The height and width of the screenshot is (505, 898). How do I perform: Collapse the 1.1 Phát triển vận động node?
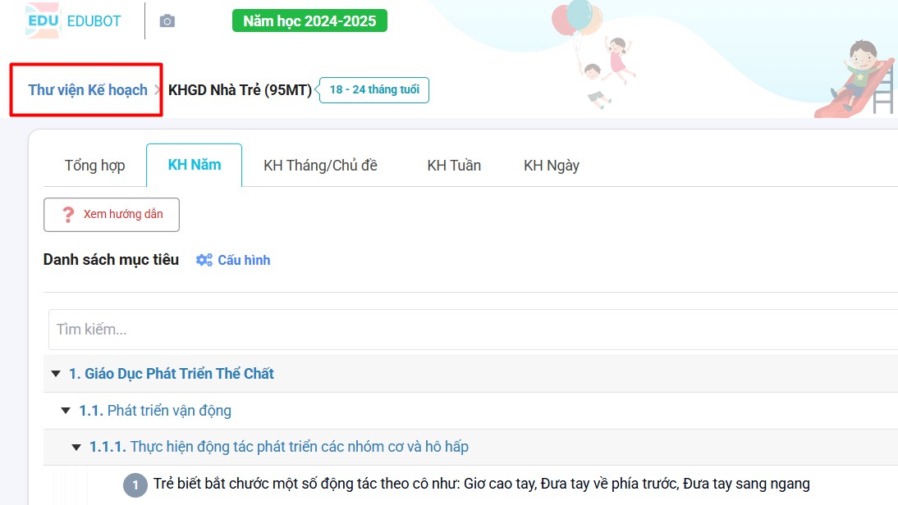[66, 411]
